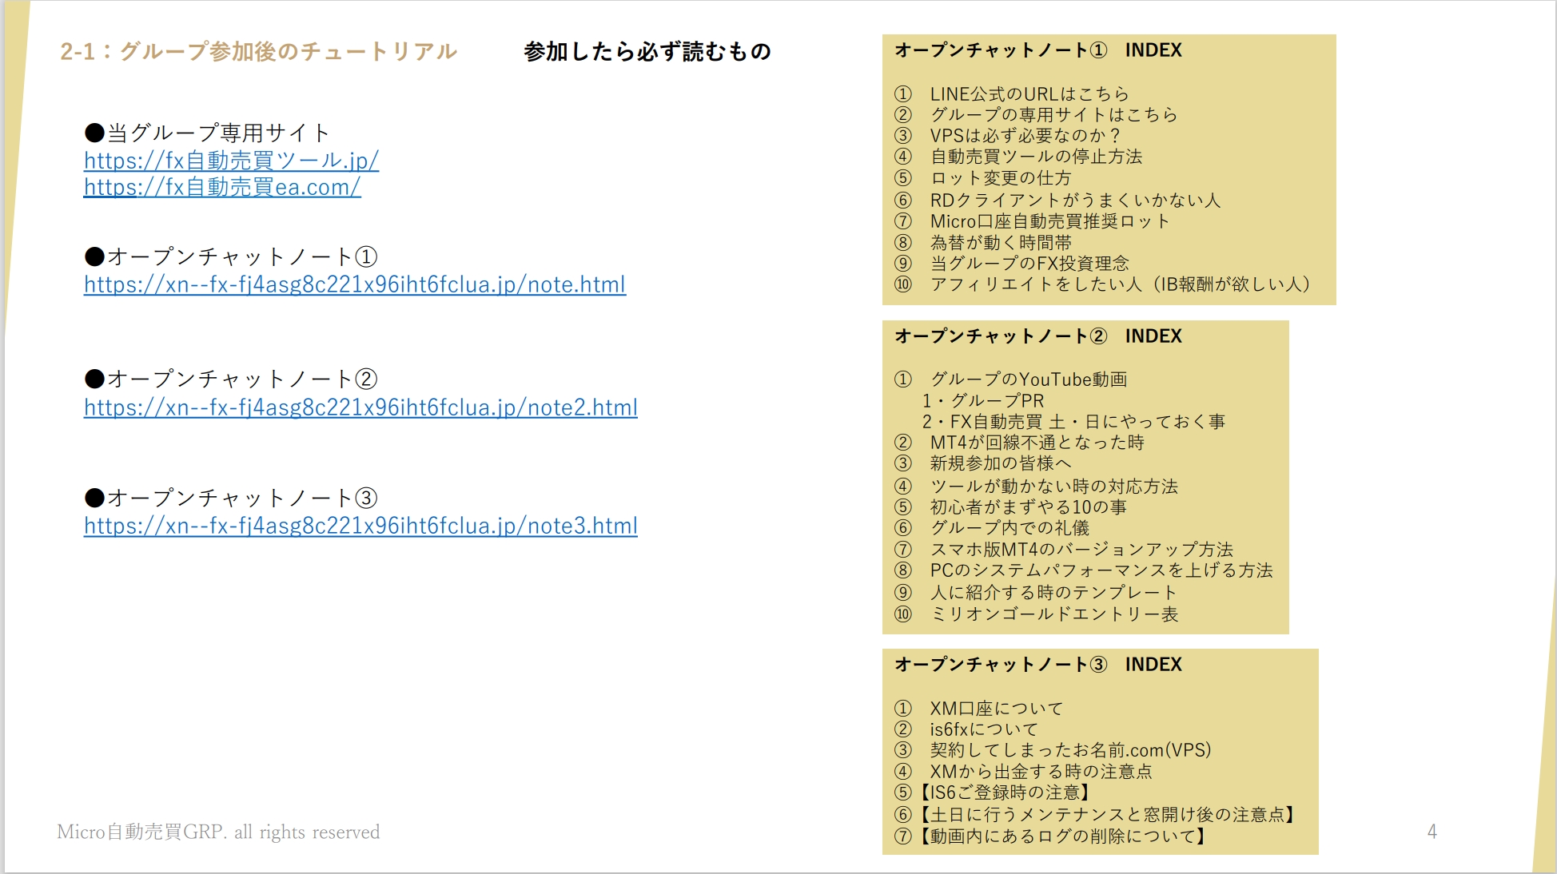Select the line 'スマホ版MT4のバージョンアップ方法'
Viewport: 1557px width, 874px height.
[1082, 549]
